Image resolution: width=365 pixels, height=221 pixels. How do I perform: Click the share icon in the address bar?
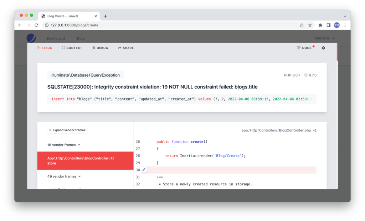(x=301, y=25)
